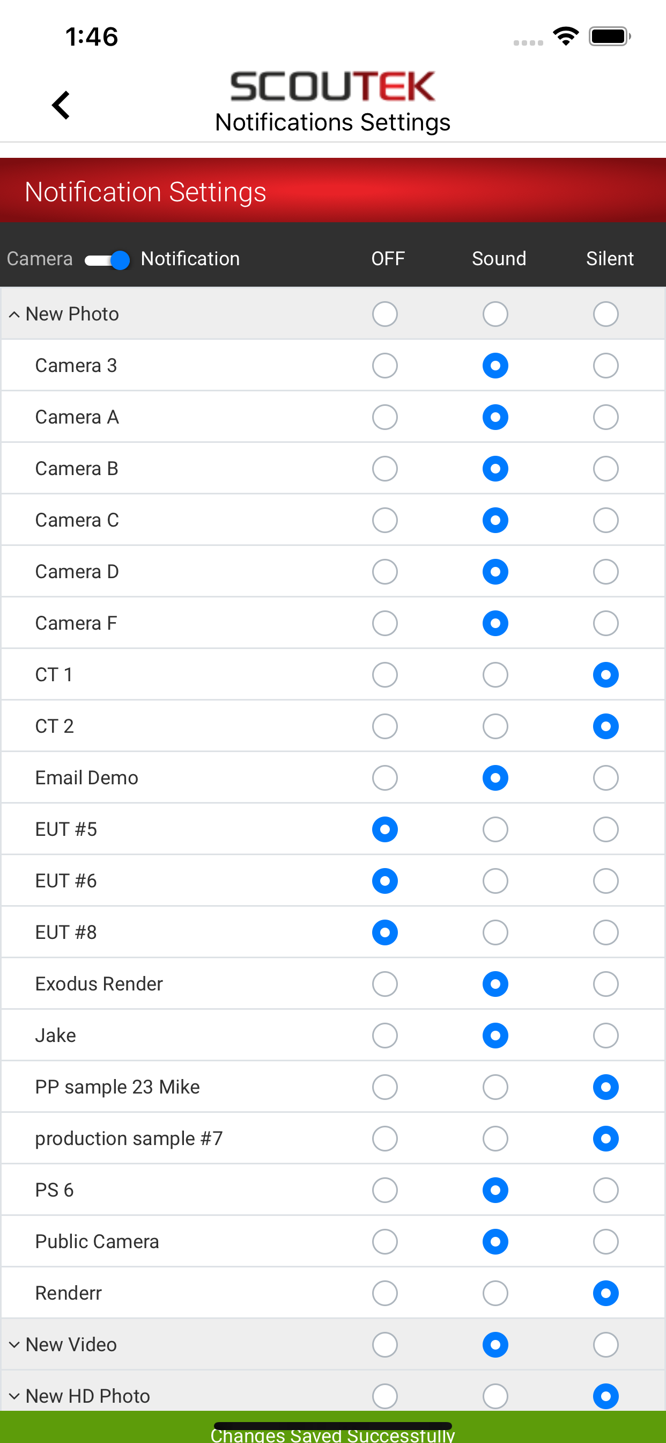Set Jake notification to Silent
Viewport: 666px width, 1443px height.
tap(606, 1036)
